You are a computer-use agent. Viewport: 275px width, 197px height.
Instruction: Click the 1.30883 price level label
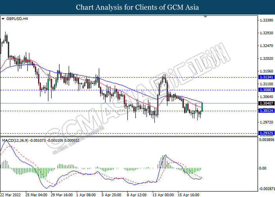click(x=266, y=90)
